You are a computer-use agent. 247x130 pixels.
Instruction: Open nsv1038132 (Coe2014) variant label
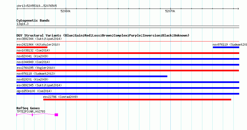click(33, 50)
